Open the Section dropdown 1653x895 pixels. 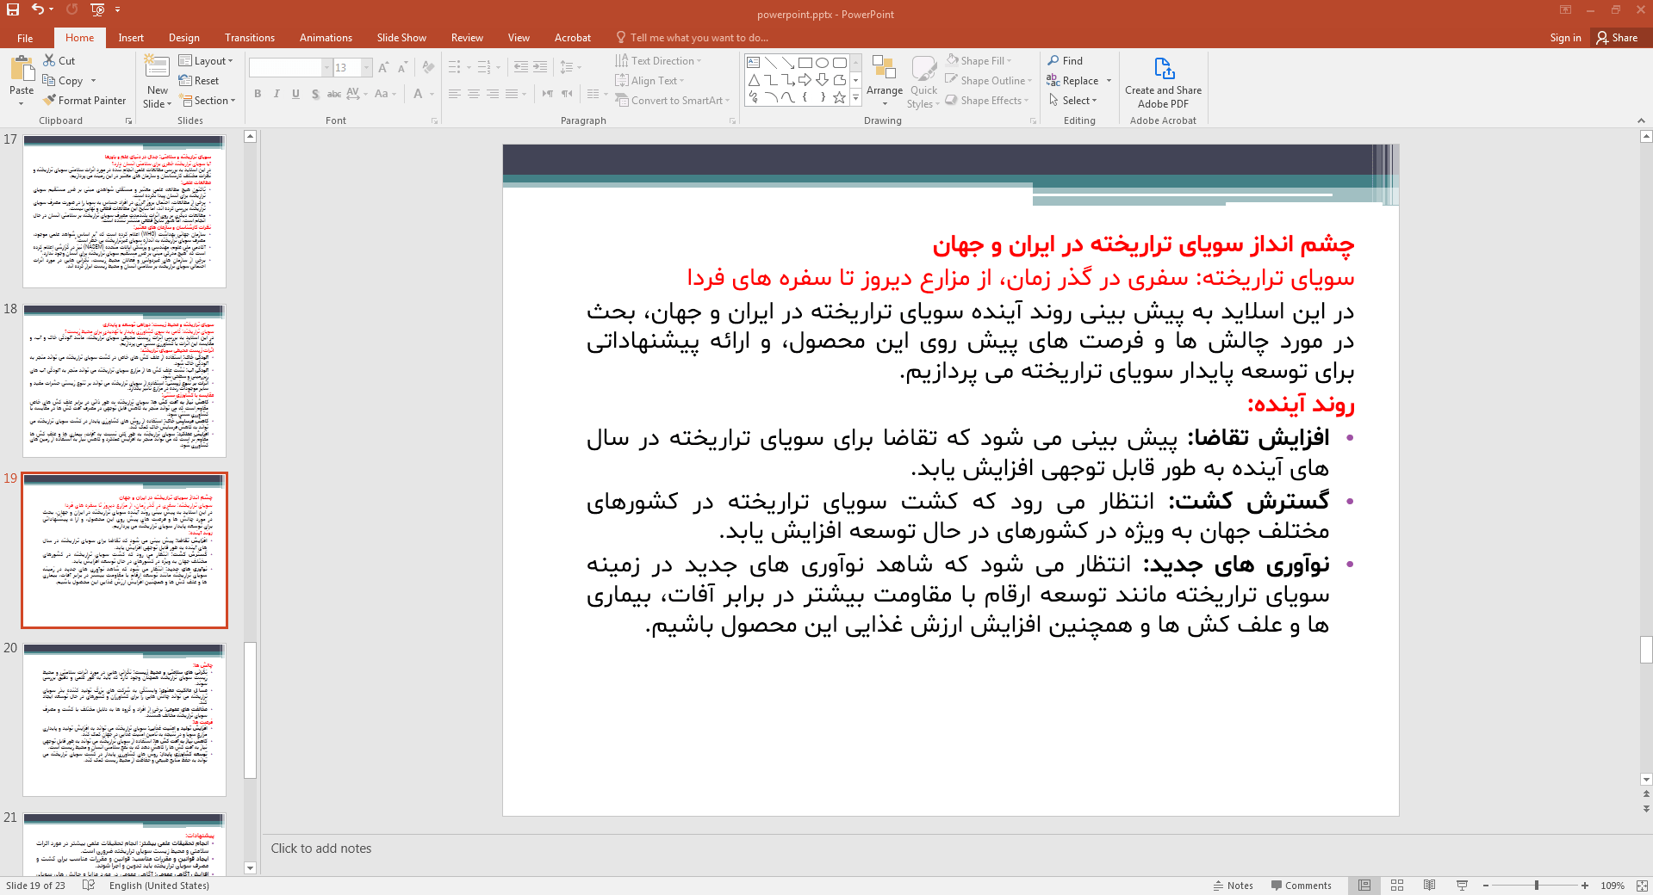coord(208,101)
